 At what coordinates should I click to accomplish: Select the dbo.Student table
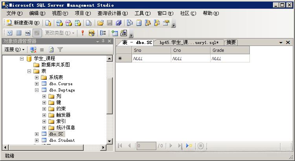[62, 140]
